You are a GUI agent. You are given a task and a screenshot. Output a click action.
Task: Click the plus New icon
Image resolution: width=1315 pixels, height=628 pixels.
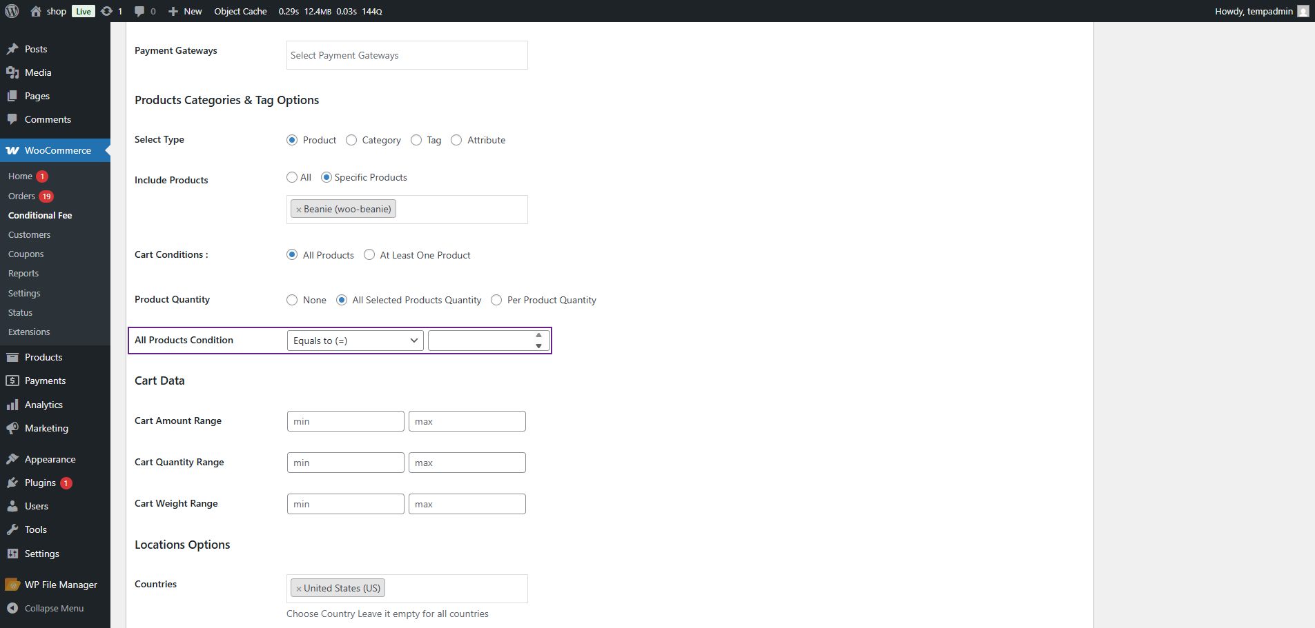(x=173, y=11)
